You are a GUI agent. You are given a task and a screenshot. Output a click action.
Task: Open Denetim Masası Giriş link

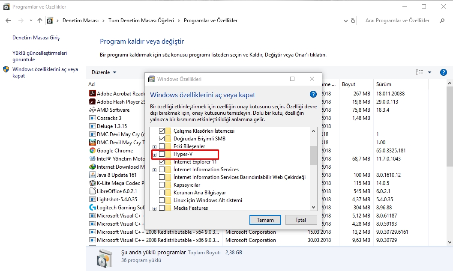pyautogui.click(x=36, y=38)
